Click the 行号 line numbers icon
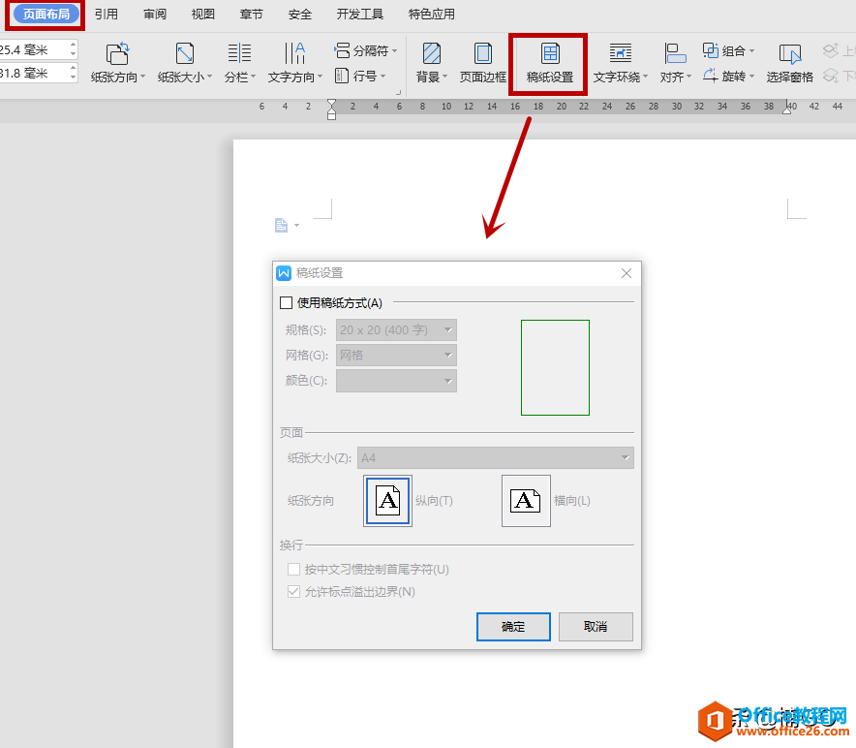856x748 pixels. [342, 76]
